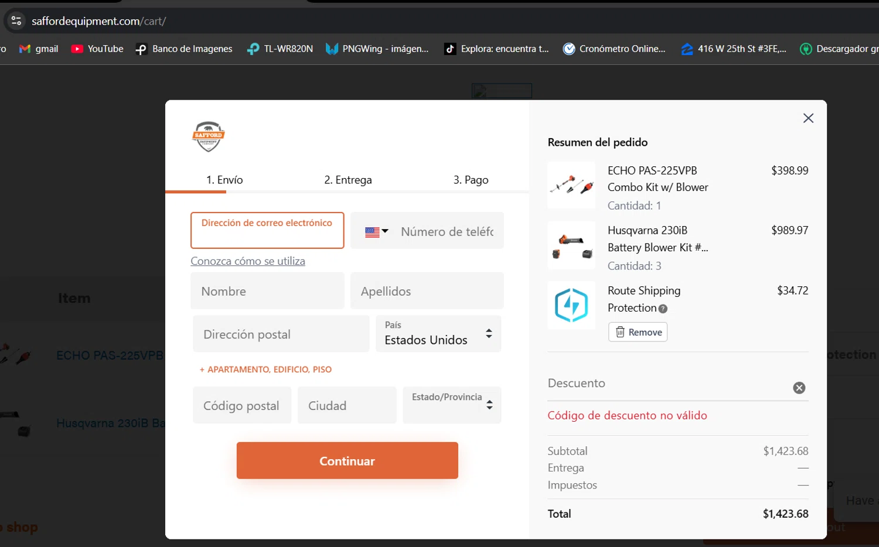Click Route Shipping Protection help icon
This screenshot has width=879, height=547.
coord(663,309)
